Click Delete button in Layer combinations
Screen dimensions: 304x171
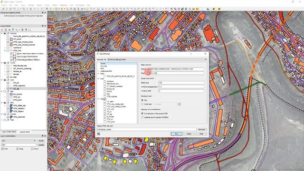click(41, 141)
